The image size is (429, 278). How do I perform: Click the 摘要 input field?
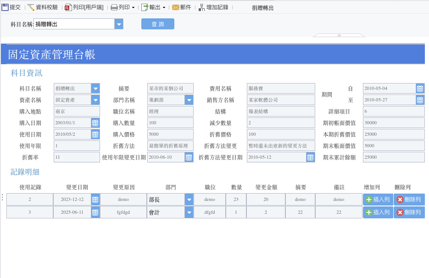coord(170,89)
